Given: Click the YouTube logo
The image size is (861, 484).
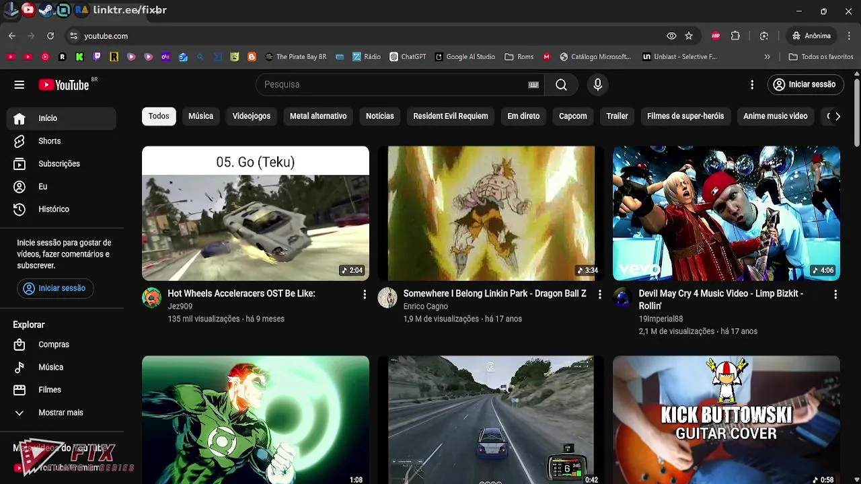Looking at the screenshot, I should pyautogui.click(x=64, y=85).
